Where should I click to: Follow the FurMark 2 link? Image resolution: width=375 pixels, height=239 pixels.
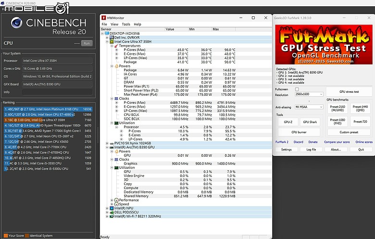(x=282, y=142)
